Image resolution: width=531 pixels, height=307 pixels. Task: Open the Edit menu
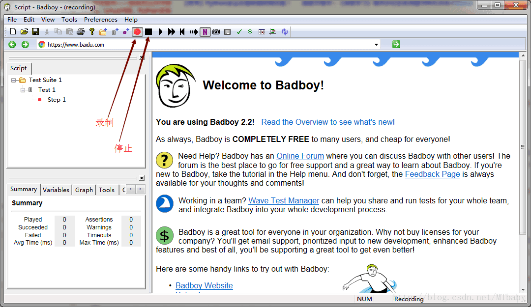[29, 20]
